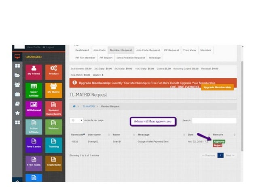Sort table by Username column
The height and width of the screenshot is (193, 258).
98,135
